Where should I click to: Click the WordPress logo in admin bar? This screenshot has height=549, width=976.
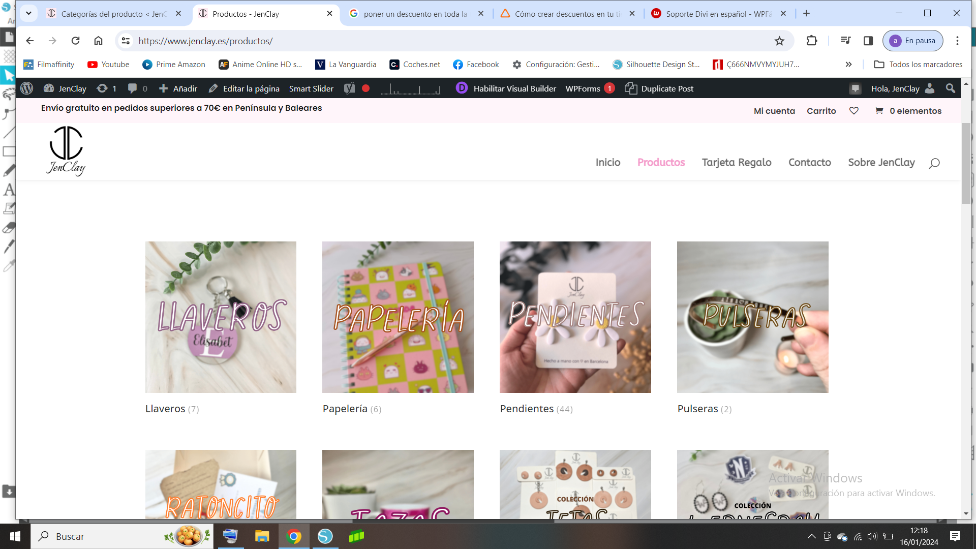(26, 88)
